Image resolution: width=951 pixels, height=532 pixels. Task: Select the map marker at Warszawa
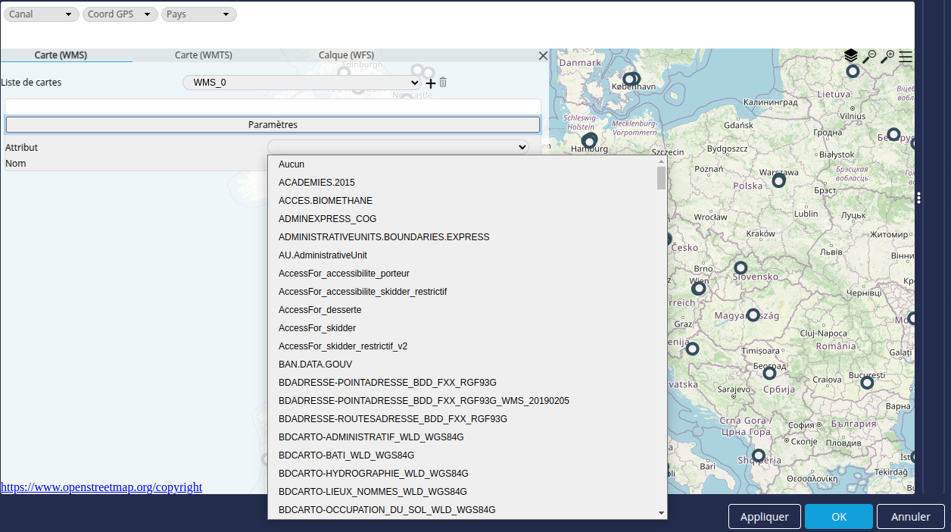pyautogui.click(x=778, y=180)
